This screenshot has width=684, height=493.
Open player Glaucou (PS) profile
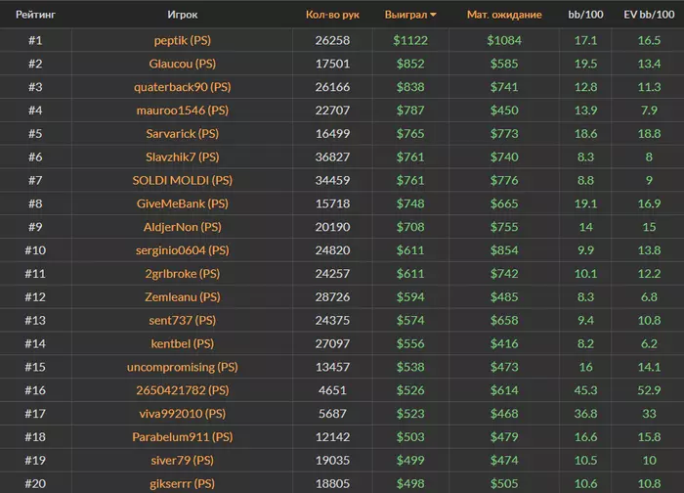(183, 64)
